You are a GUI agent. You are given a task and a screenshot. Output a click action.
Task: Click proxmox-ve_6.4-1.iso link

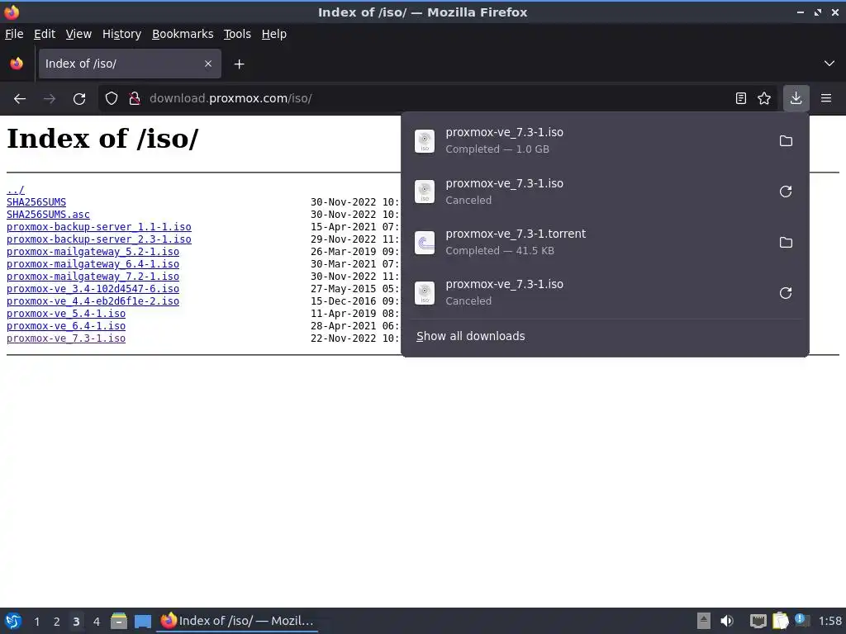66,326
